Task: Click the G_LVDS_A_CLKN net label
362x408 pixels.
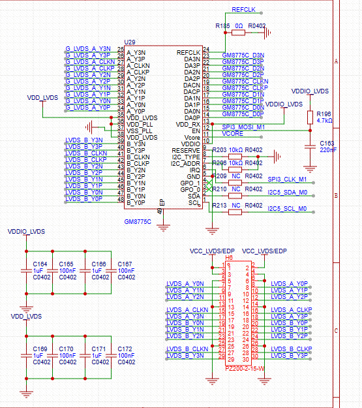Action: tap(90, 61)
